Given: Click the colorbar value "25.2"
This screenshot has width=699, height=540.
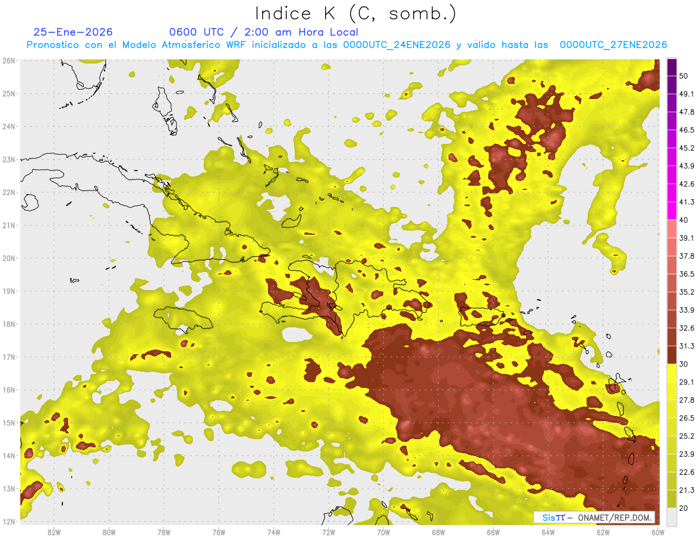Looking at the screenshot, I should coord(687,436).
